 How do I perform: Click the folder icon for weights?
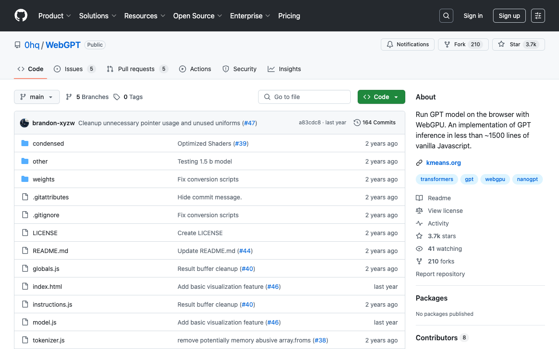point(25,179)
